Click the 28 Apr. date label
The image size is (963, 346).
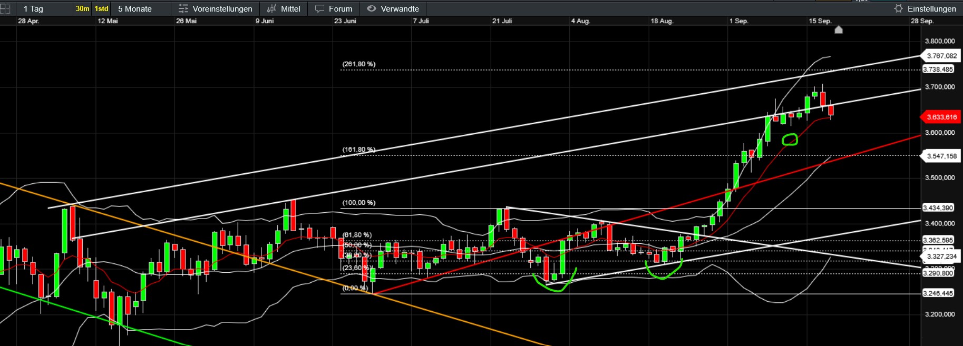tap(28, 21)
